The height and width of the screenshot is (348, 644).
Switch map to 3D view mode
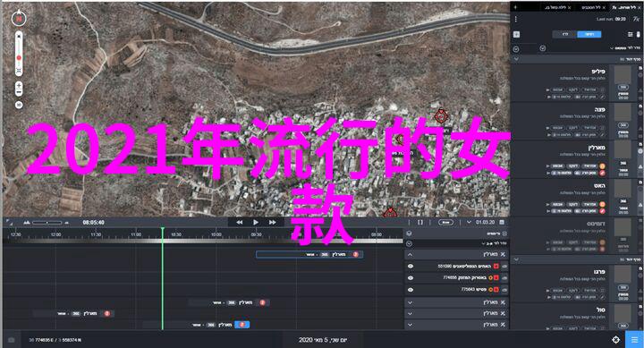pyautogui.click(x=19, y=105)
